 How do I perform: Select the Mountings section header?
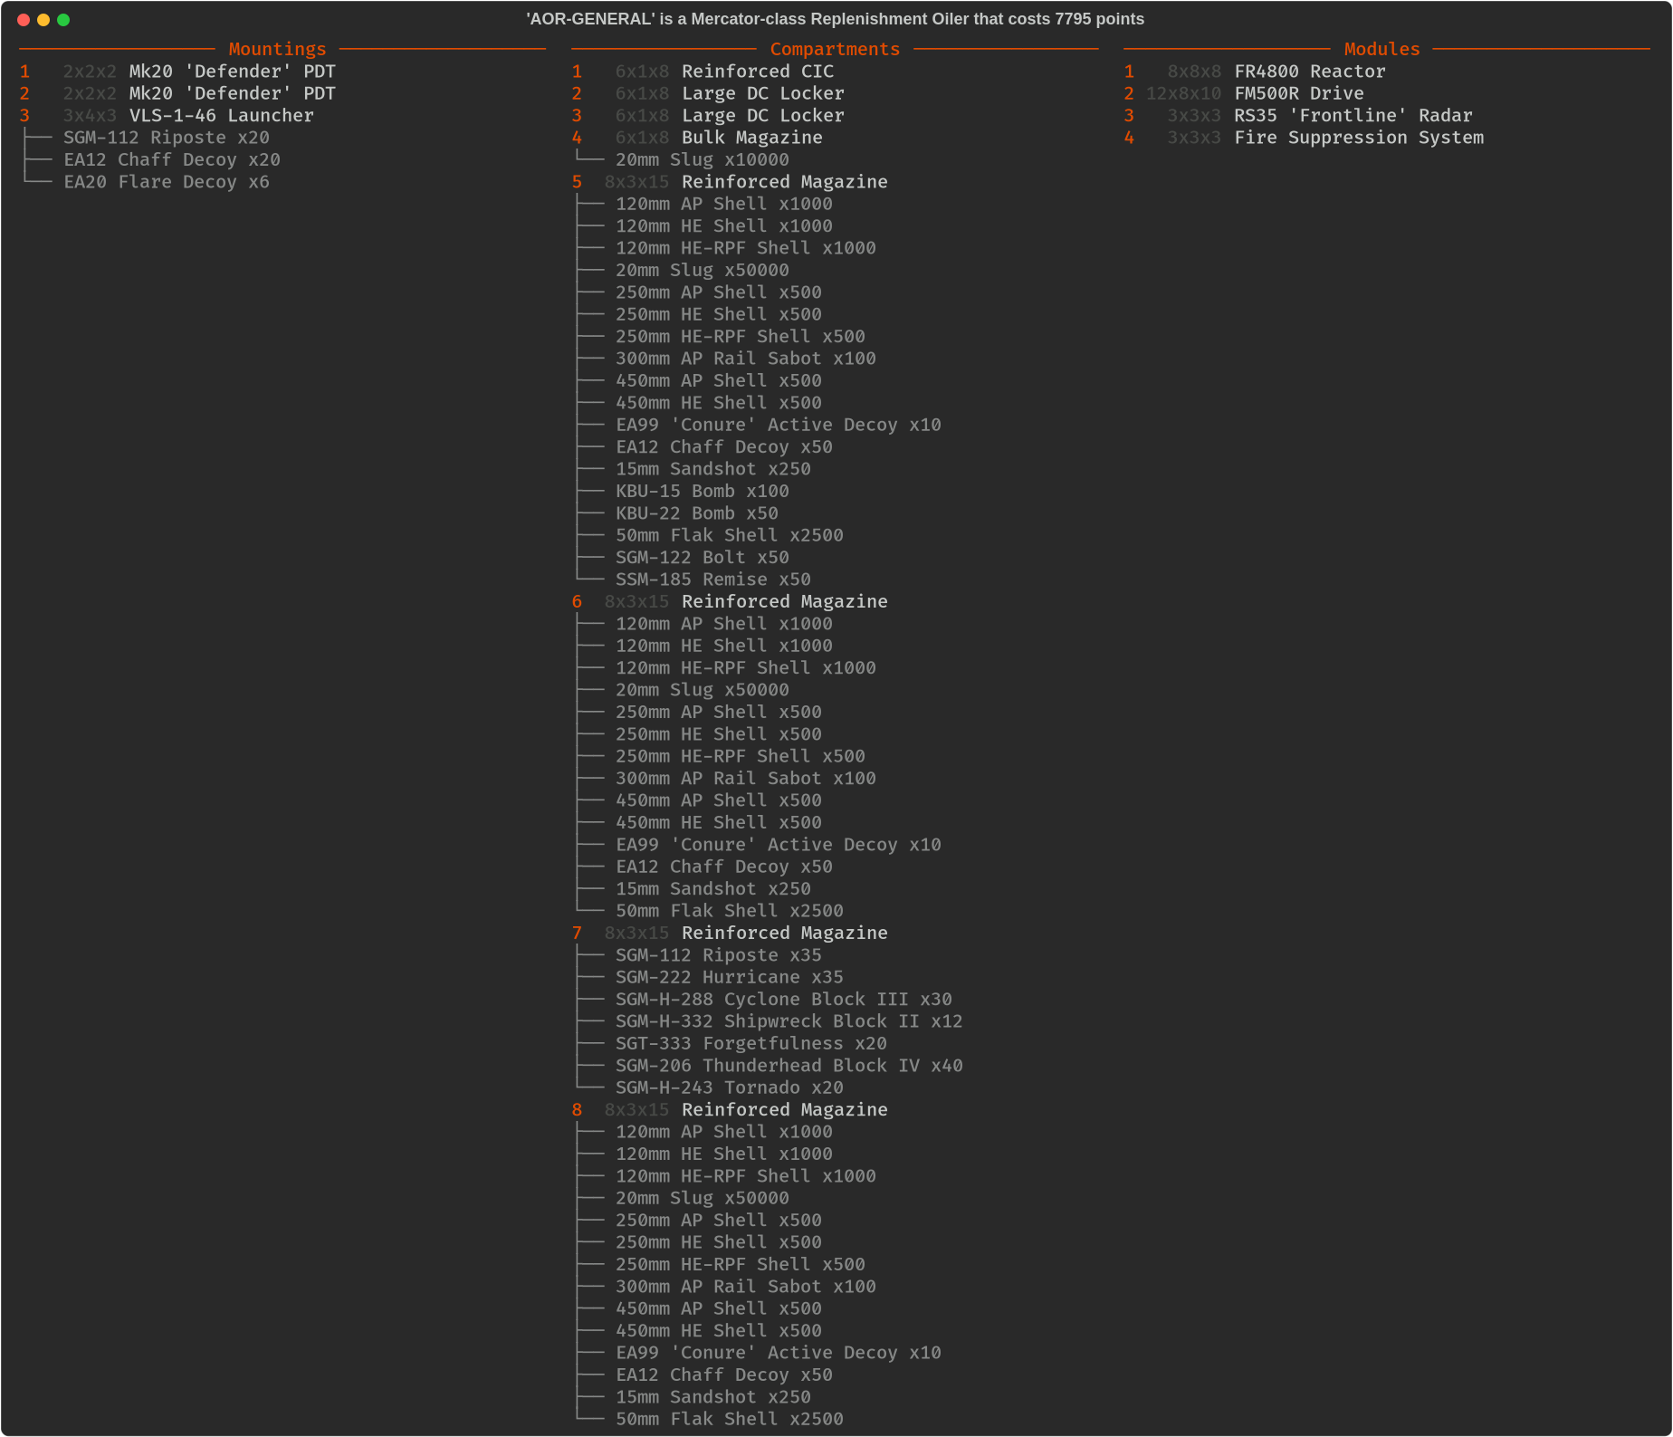(x=277, y=49)
